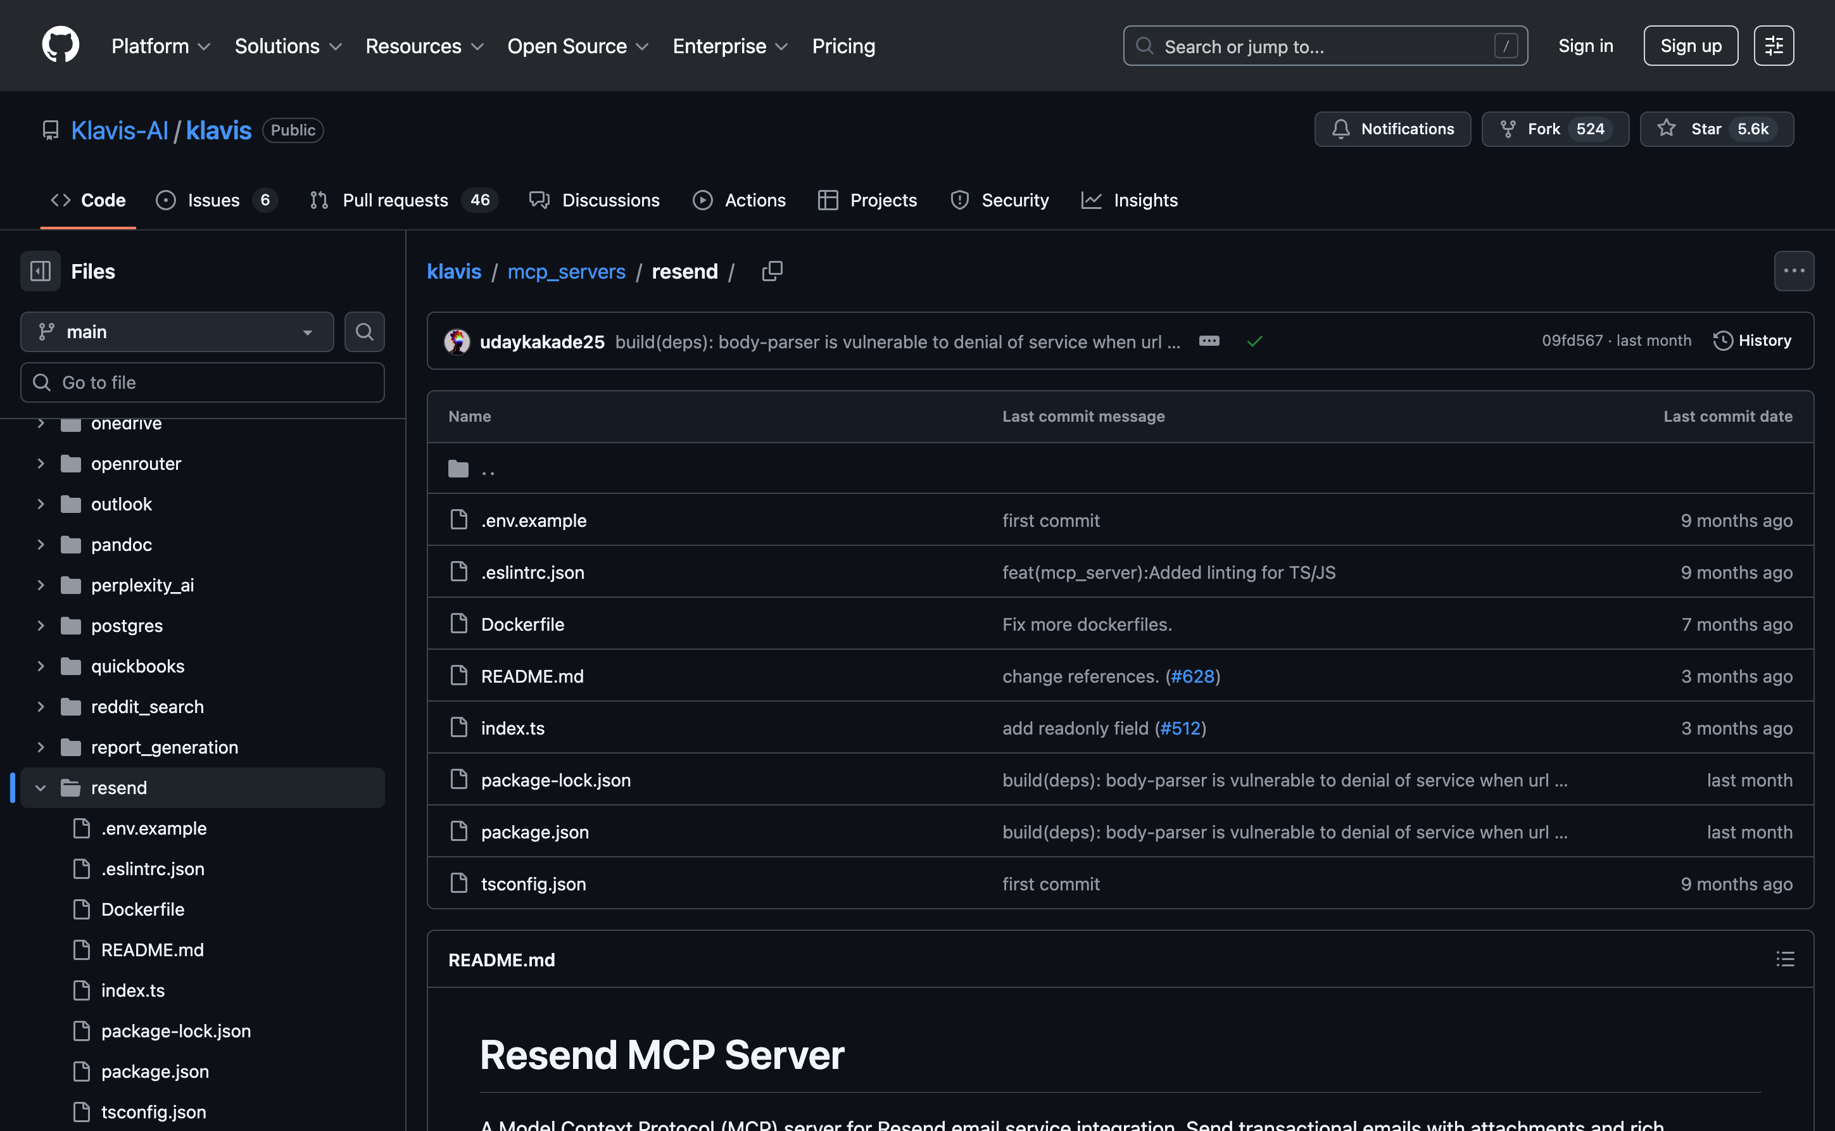
Task: Collapse the resend folder in tree
Action: coord(41,788)
